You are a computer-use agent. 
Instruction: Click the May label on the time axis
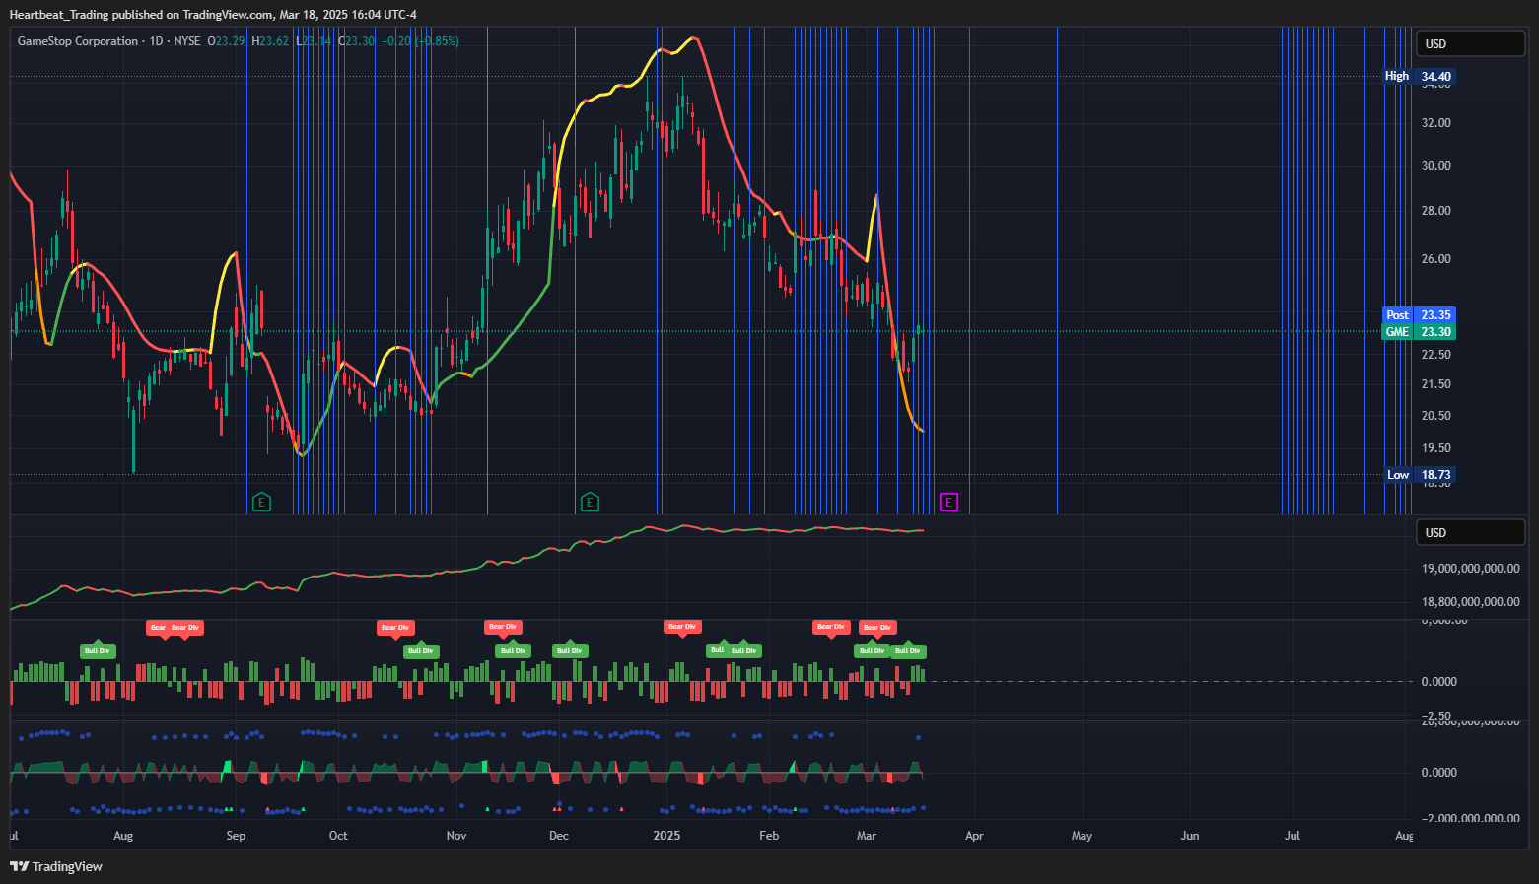tap(1082, 836)
